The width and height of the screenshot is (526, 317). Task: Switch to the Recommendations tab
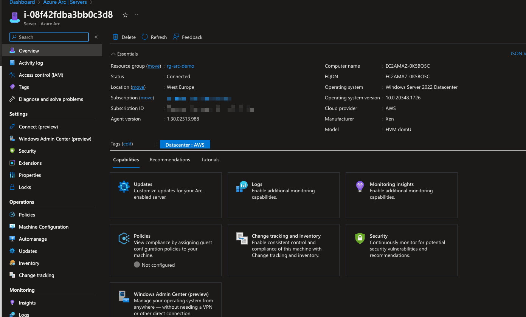click(170, 159)
